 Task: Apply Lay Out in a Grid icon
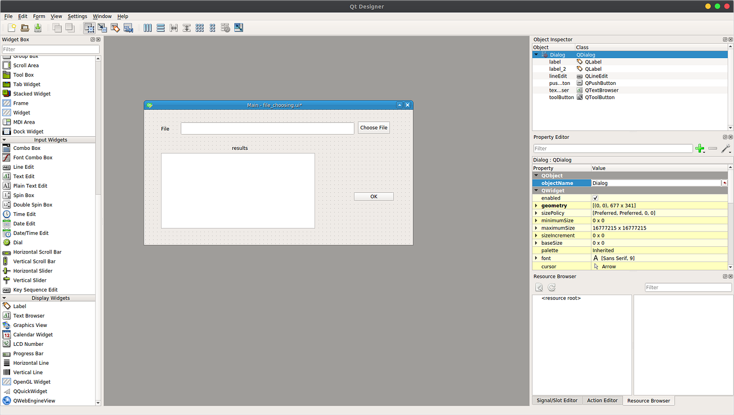pos(200,28)
